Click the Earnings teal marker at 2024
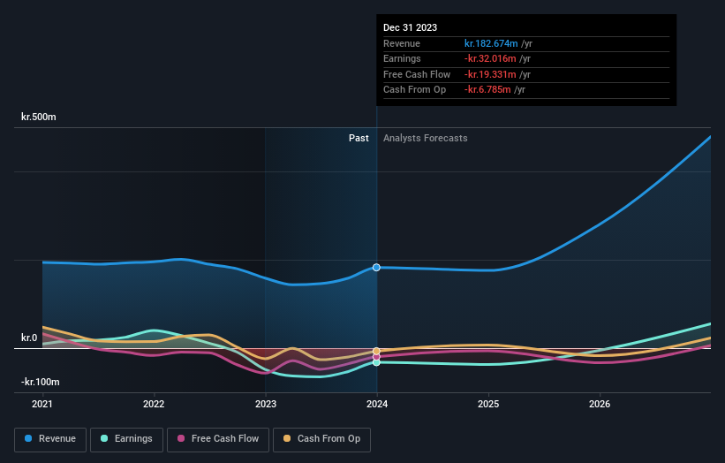725x463 pixels. 376,362
